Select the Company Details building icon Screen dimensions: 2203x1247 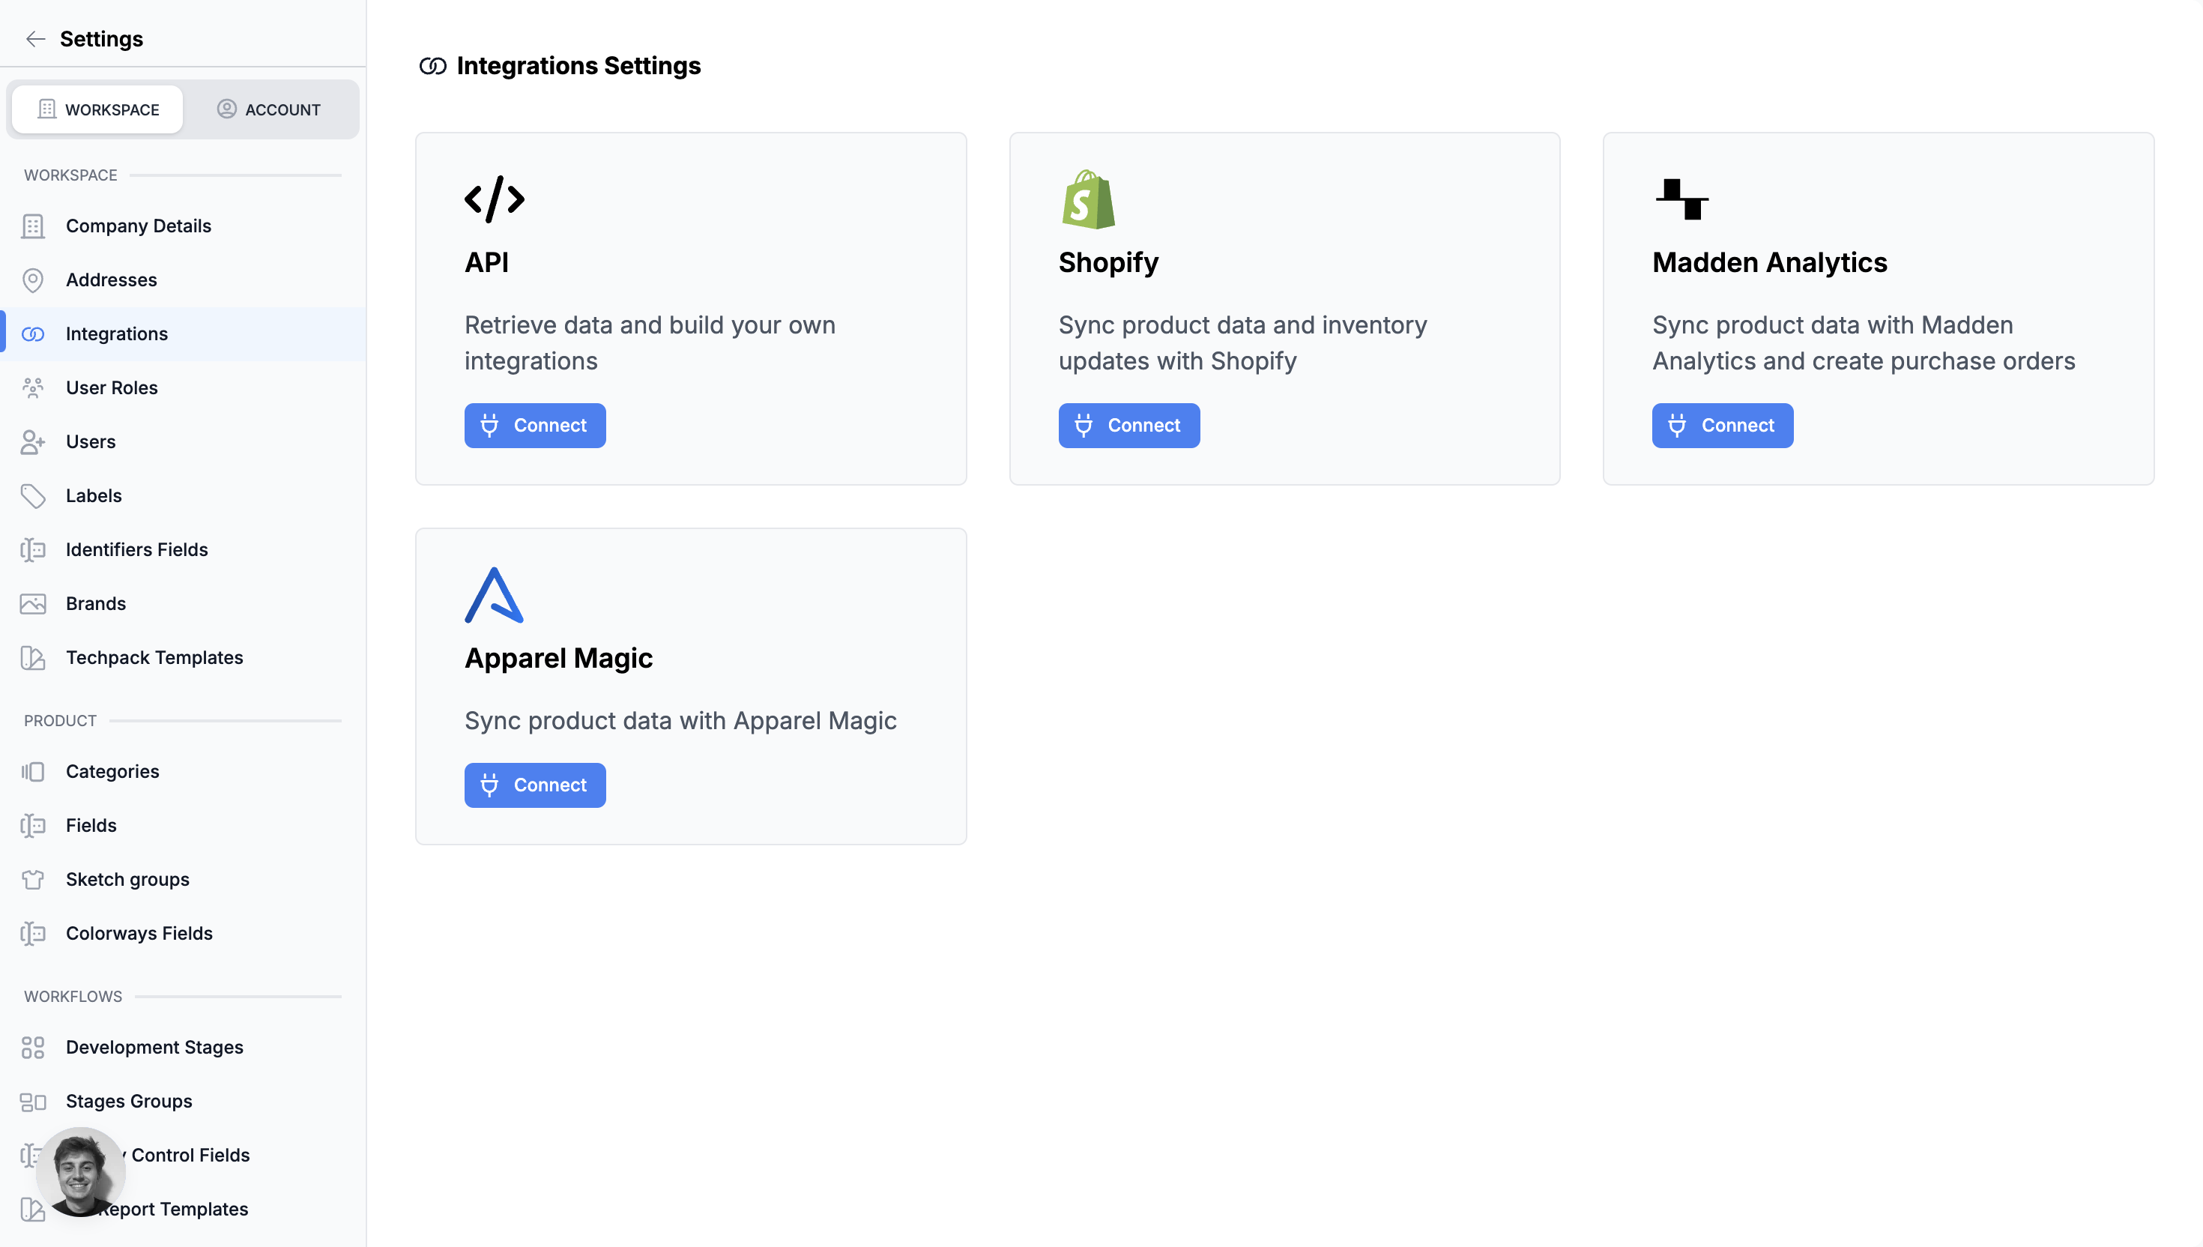coord(32,226)
